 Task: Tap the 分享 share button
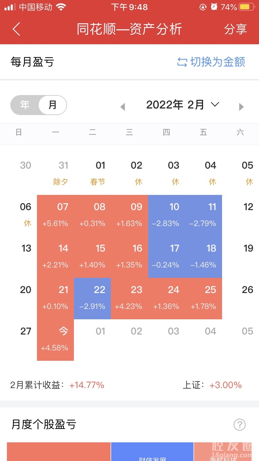point(236,29)
